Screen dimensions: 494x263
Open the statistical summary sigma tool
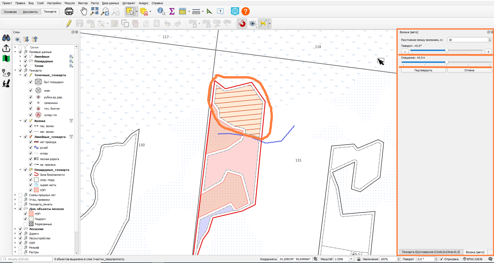[172, 11]
